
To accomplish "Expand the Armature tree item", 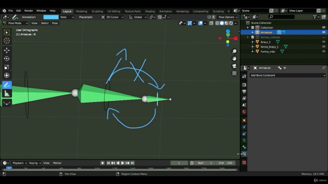I will click(253, 32).
